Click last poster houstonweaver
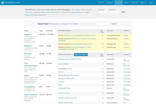The width and height of the screenshot is (156, 104). point(112,103)
